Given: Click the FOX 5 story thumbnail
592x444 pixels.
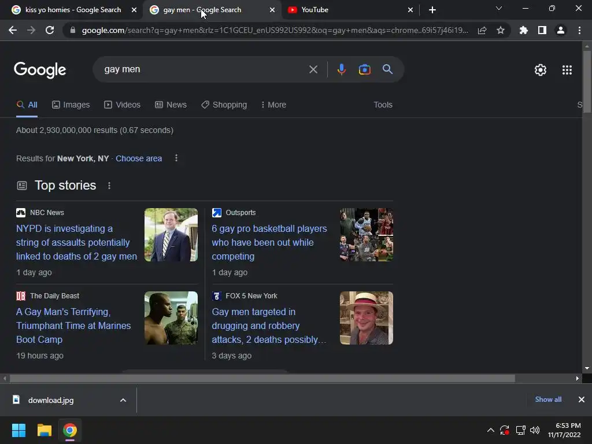Looking at the screenshot, I should pyautogui.click(x=366, y=318).
